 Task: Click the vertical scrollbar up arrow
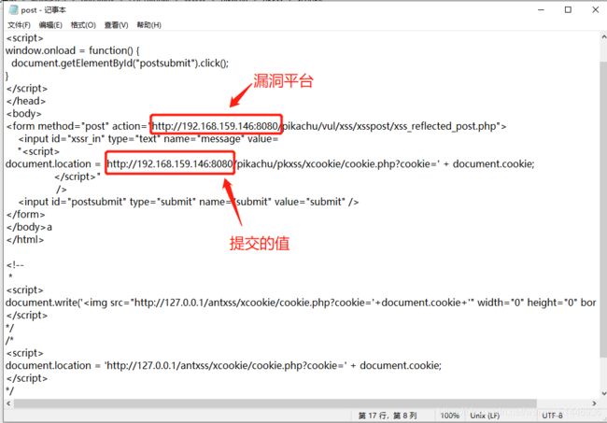[x=603, y=37]
